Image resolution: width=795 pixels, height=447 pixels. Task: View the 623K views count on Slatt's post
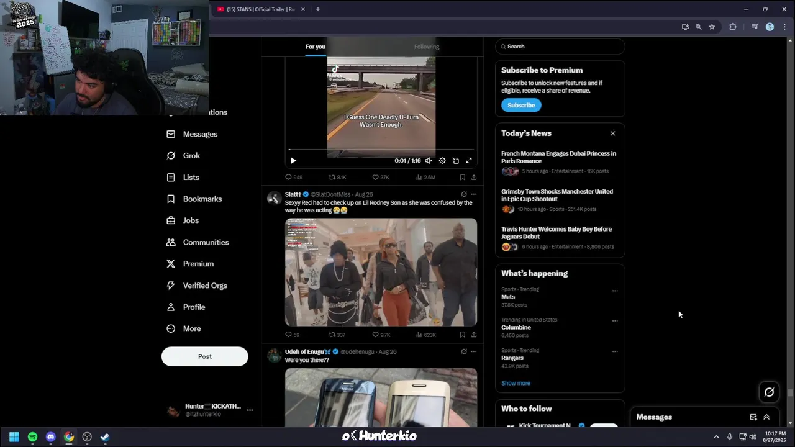click(x=425, y=335)
